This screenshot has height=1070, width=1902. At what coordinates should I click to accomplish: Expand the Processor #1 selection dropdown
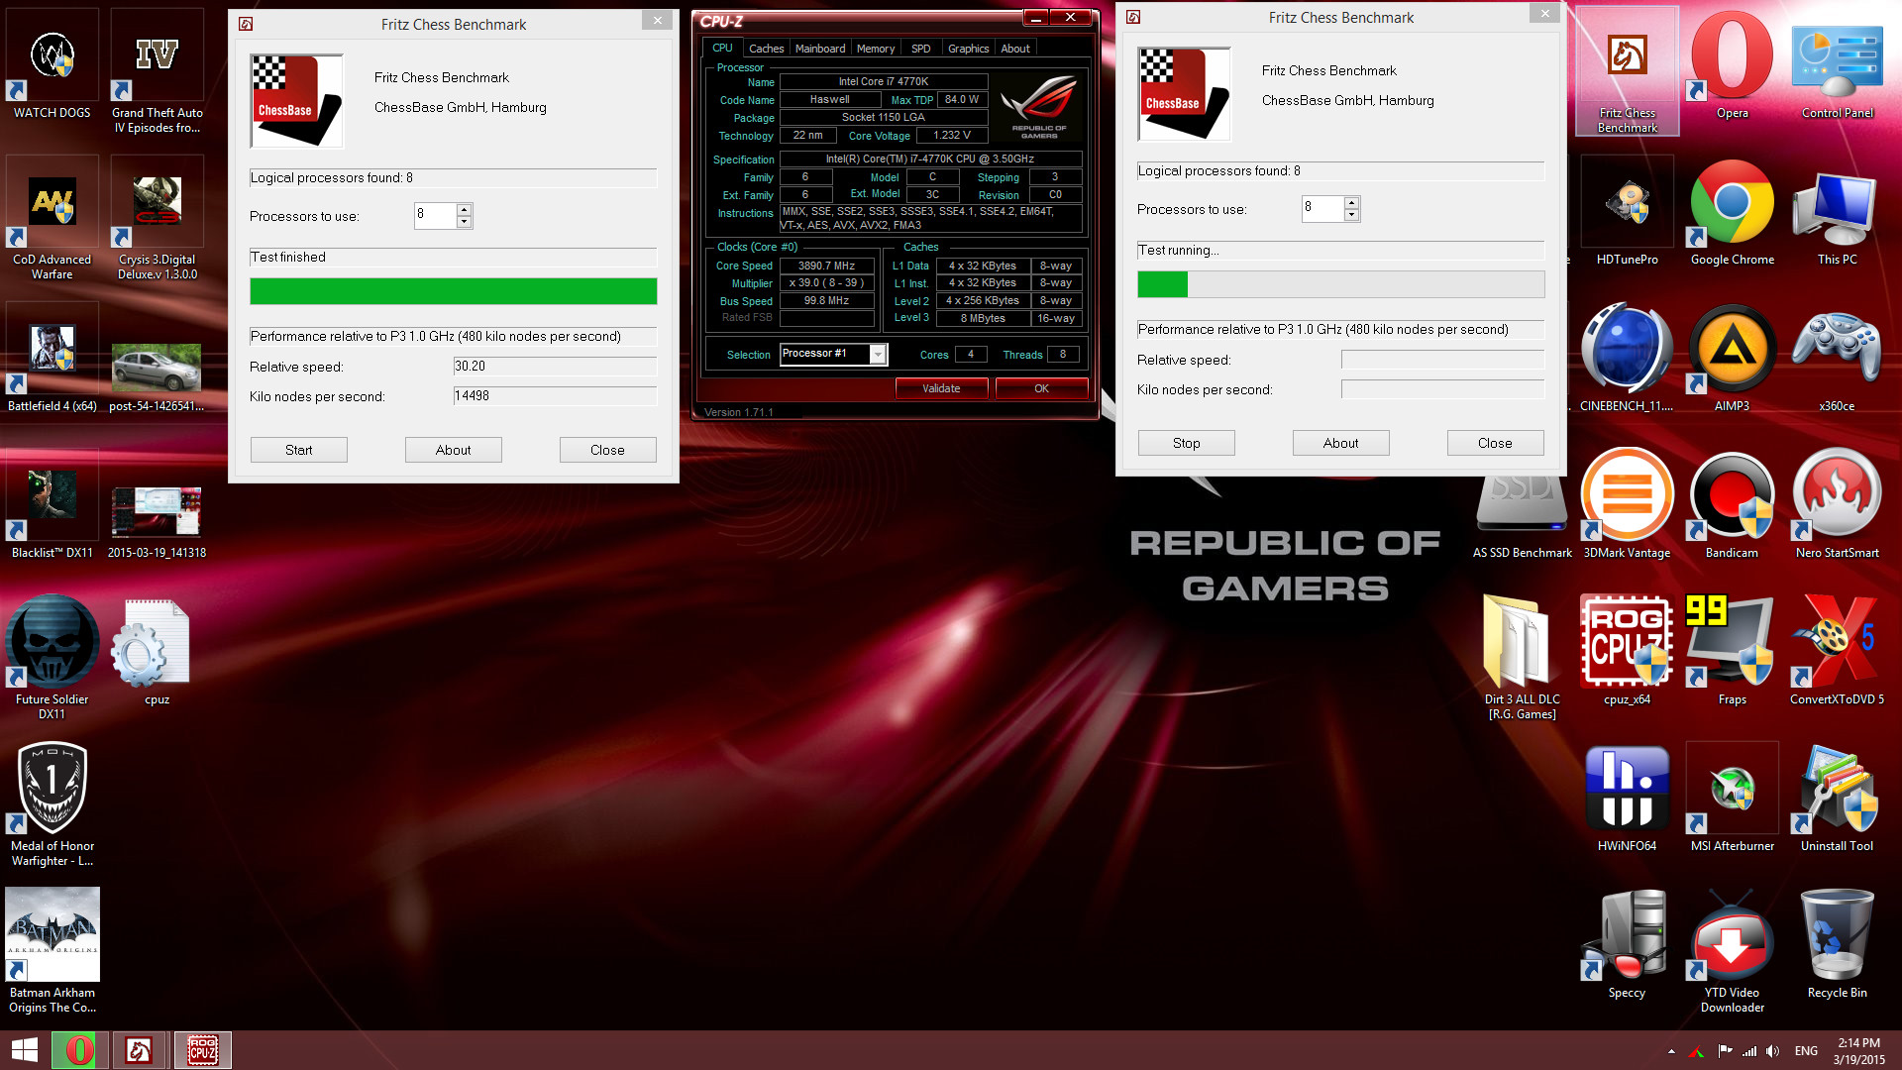(878, 355)
